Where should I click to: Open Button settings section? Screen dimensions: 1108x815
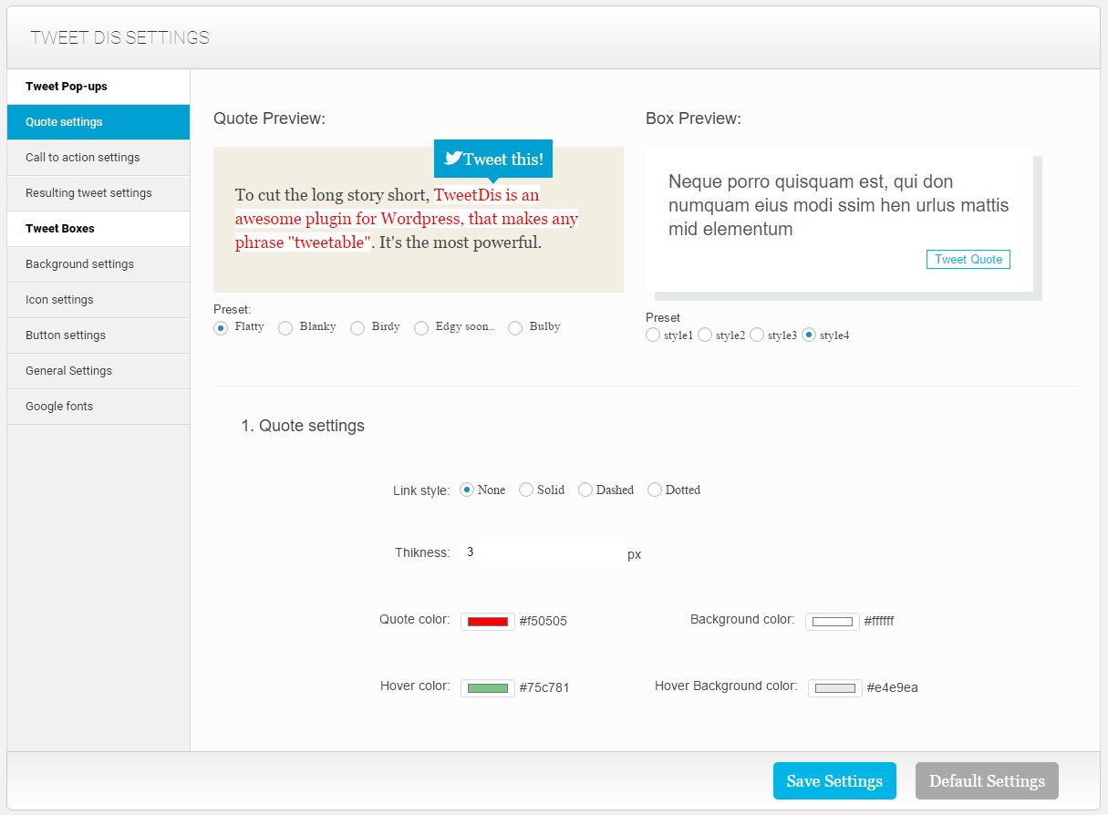pyautogui.click(x=98, y=335)
